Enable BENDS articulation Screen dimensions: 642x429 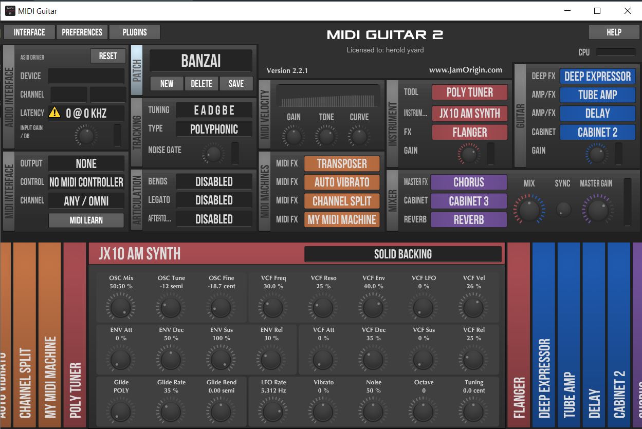(x=214, y=181)
